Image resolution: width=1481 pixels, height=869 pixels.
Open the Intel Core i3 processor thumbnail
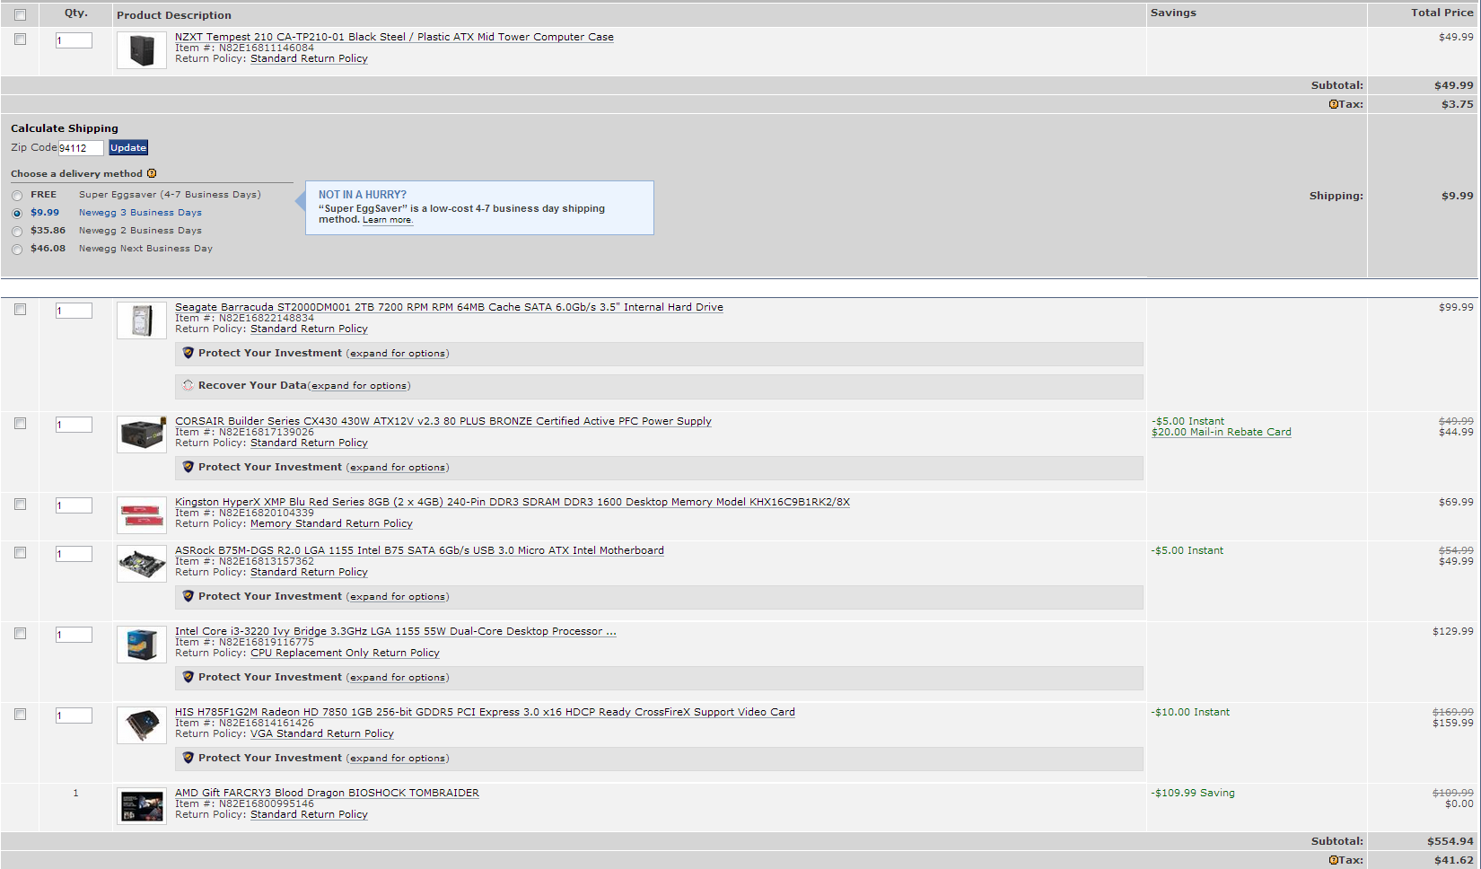tap(142, 645)
